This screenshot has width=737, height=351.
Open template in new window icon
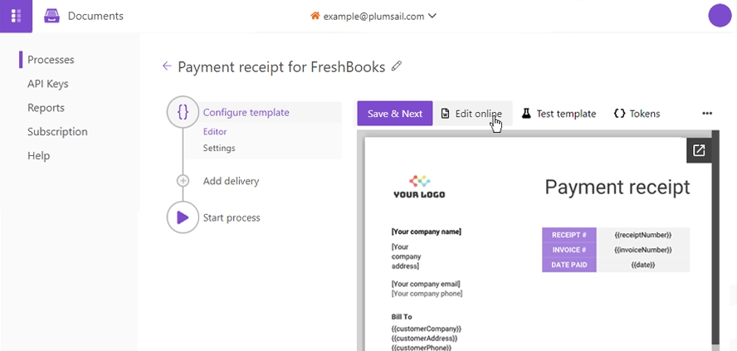(699, 150)
